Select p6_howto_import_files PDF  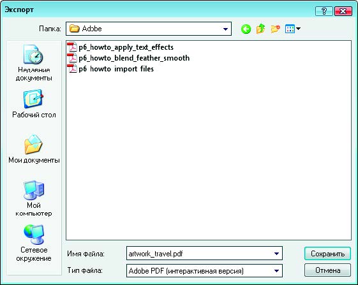pyautogui.click(x=110, y=69)
